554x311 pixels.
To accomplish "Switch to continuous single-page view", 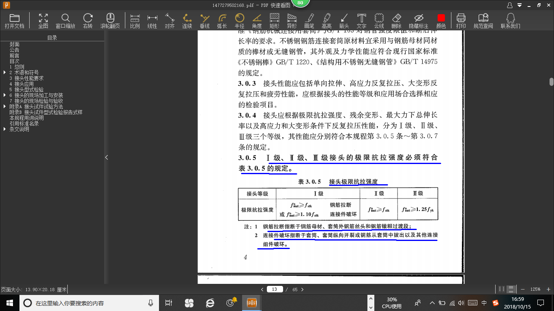I will pyautogui.click(x=511, y=289).
